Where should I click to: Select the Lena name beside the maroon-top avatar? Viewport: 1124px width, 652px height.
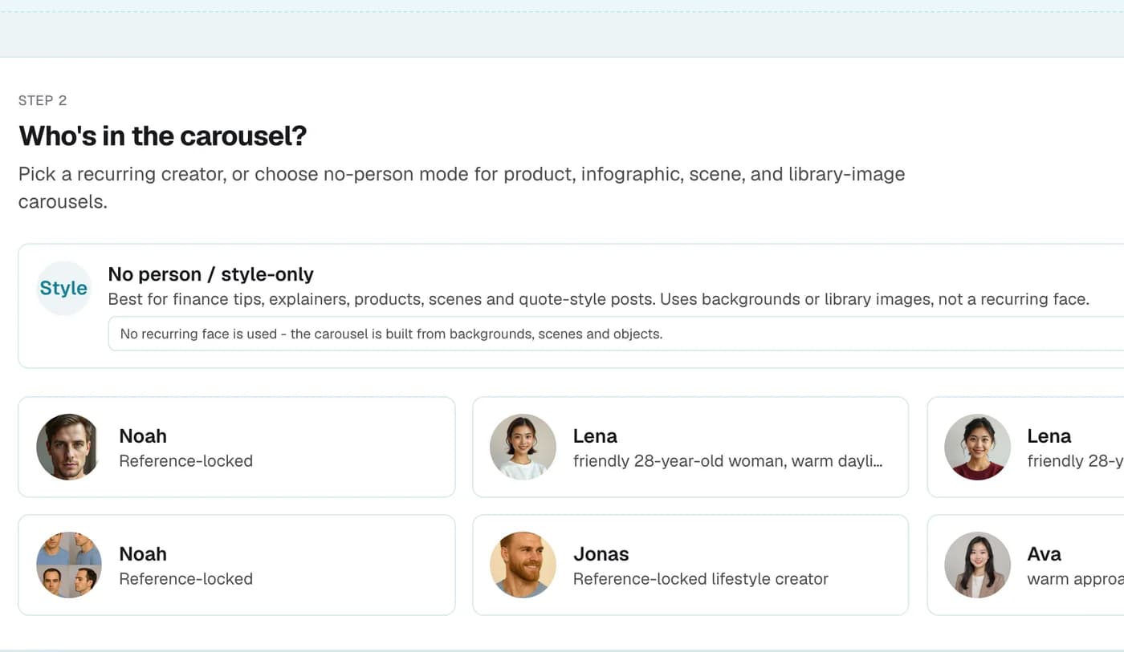click(1049, 436)
